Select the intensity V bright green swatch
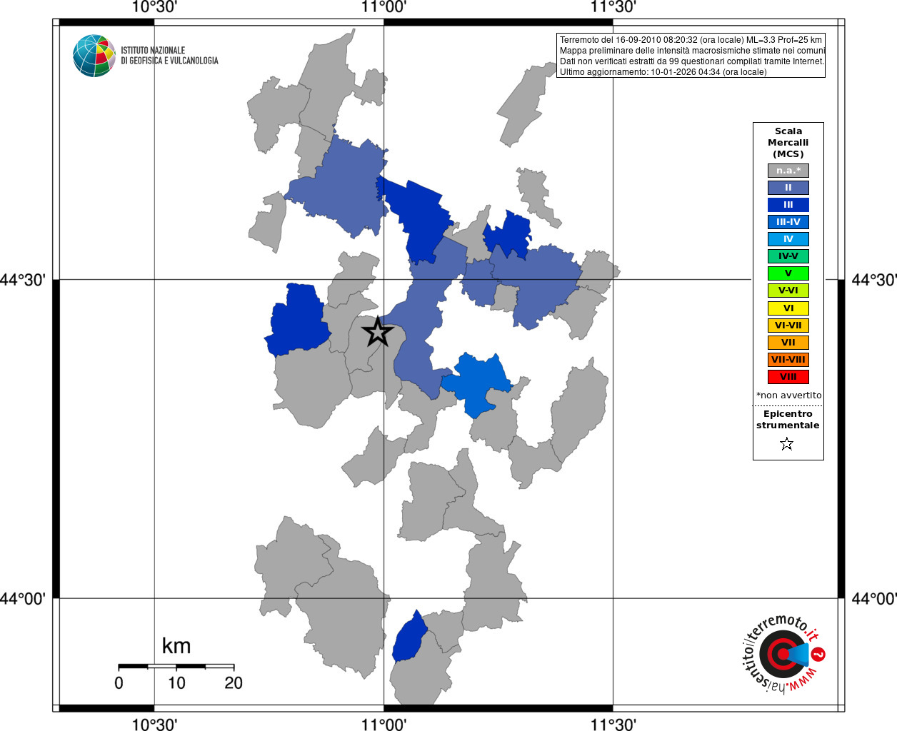This screenshot has width=897, height=731. click(x=788, y=273)
